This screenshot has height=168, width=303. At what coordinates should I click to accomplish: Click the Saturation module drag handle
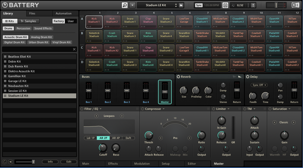[x=299, y=109]
